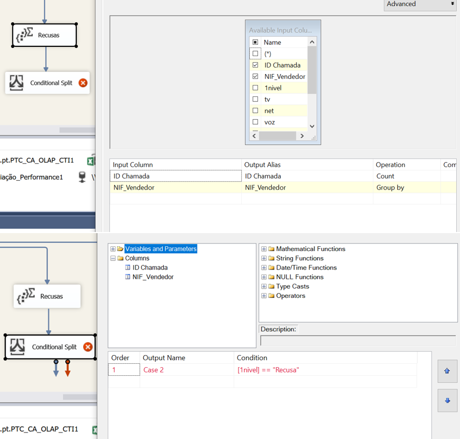
Task: Collapse the Columns tree node
Action: [x=113, y=258]
